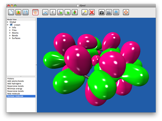Click the minimize energy icon
Screen dimensions: 162x121
point(75,12)
